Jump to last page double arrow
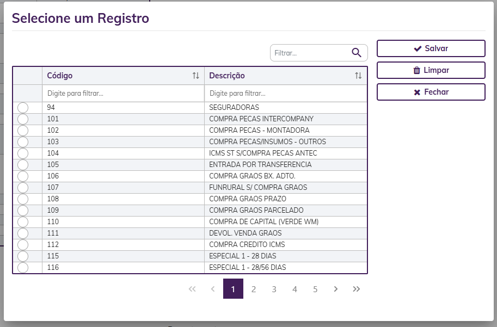The width and height of the screenshot is (497, 327). point(357,289)
